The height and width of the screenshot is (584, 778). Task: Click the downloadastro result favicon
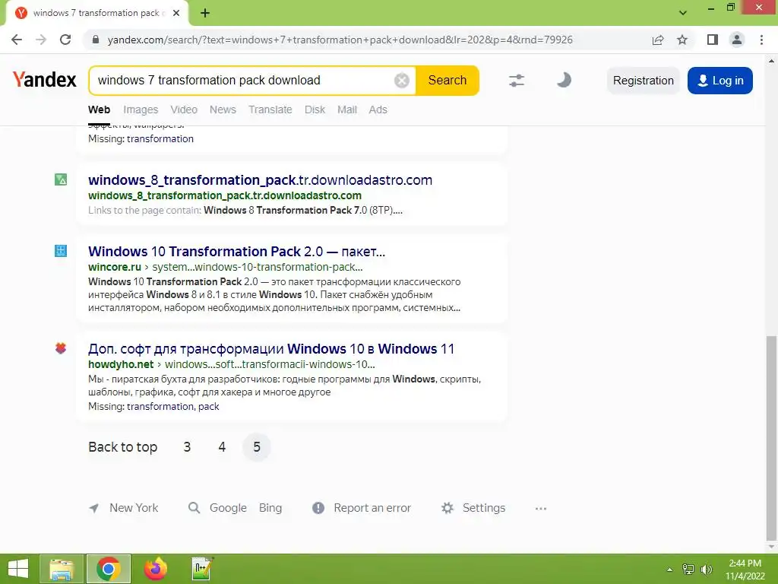pyautogui.click(x=61, y=179)
